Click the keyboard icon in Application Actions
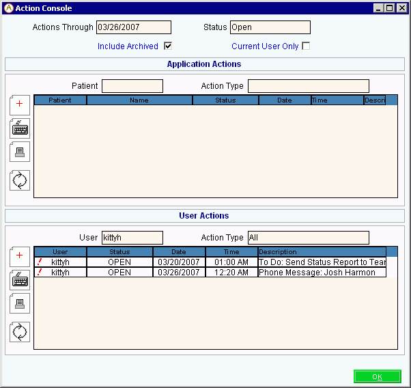Viewport: 411px width, 388px height. click(20, 128)
